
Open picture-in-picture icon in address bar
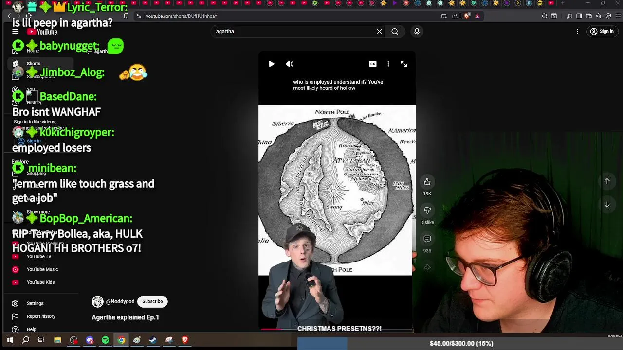(444, 16)
